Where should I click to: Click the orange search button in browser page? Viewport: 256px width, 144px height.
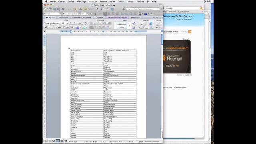click(190, 32)
